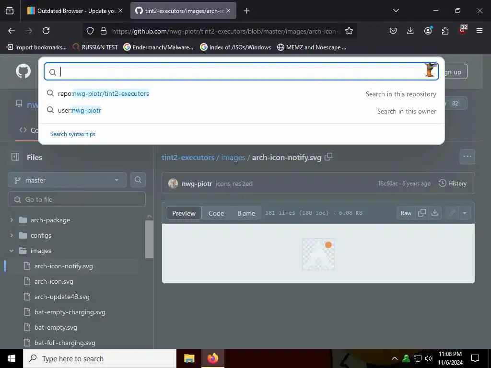Copy raw file contents

click(x=422, y=213)
